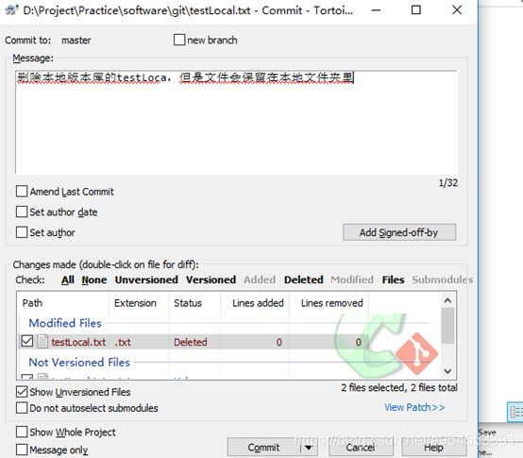Tick Amend Last Commit checkbox
Image resolution: width=523 pixels, height=458 pixels.
[x=22, y=192]
